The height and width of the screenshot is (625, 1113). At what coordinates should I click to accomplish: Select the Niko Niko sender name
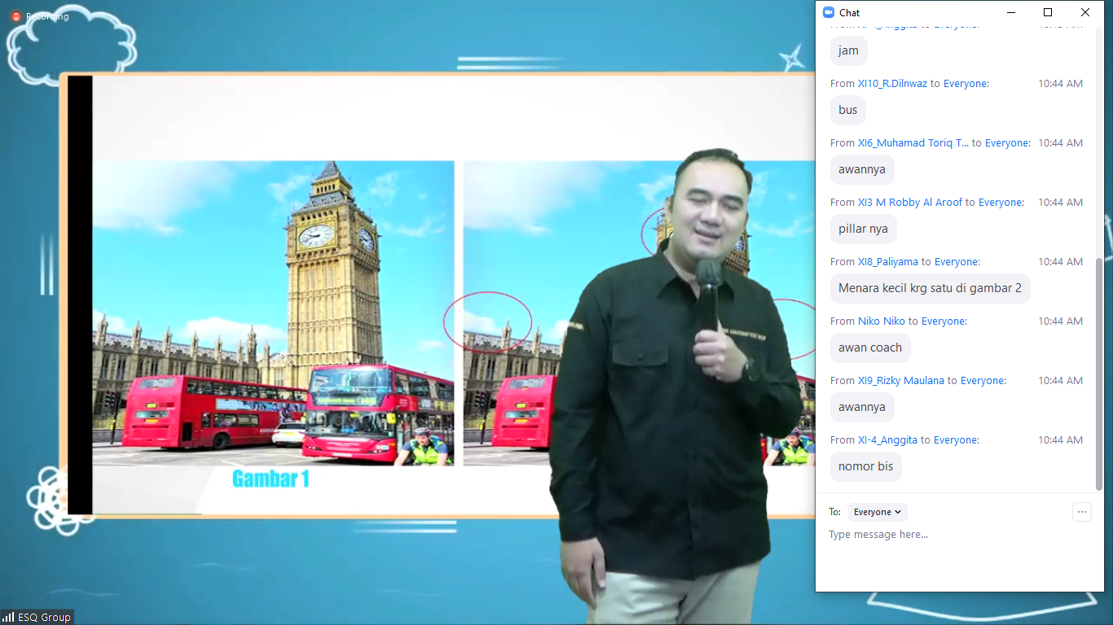pos(881,321)
